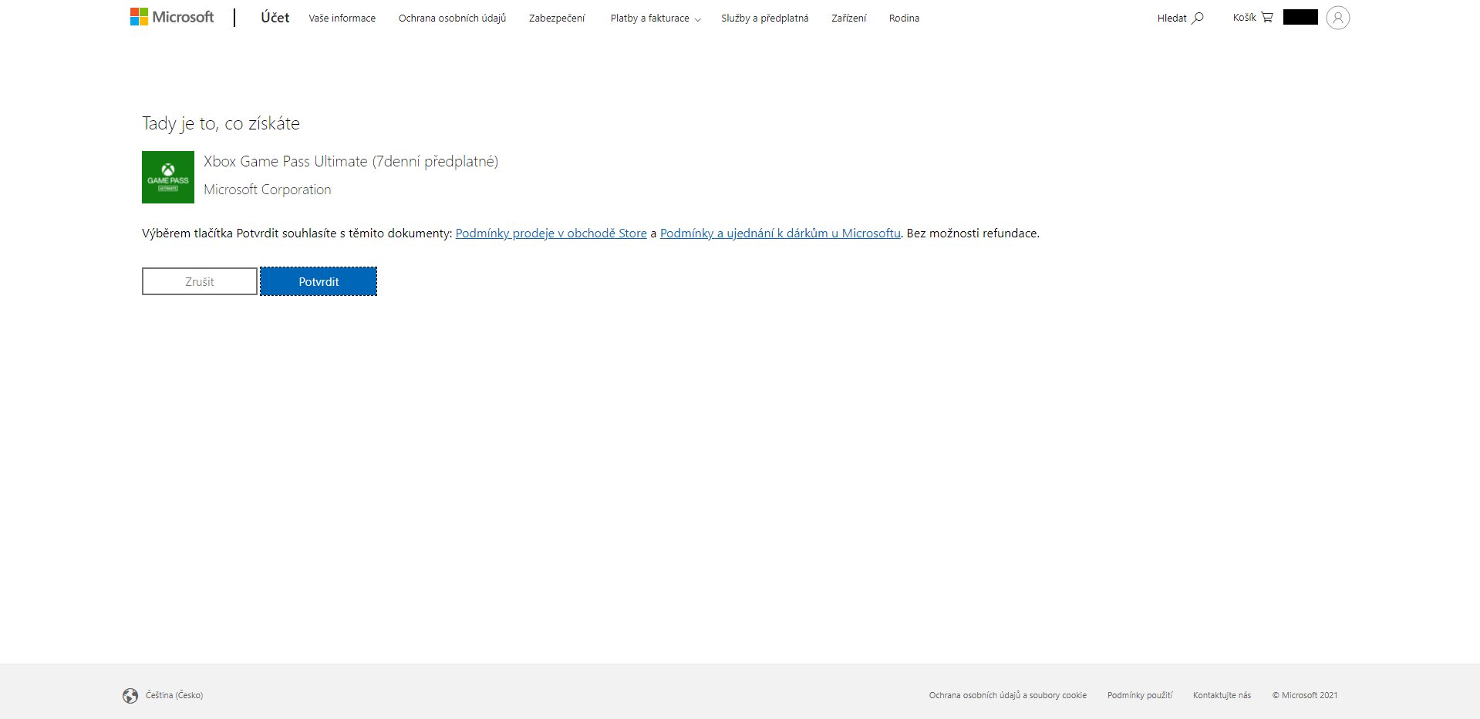The image size is (1480, 719).
Task: Click the Microsoft logo
Action: 172,17
